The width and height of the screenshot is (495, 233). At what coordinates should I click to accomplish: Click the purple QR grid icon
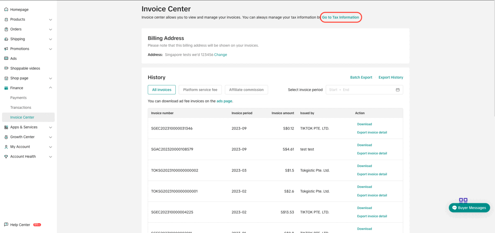click(463, 200)
